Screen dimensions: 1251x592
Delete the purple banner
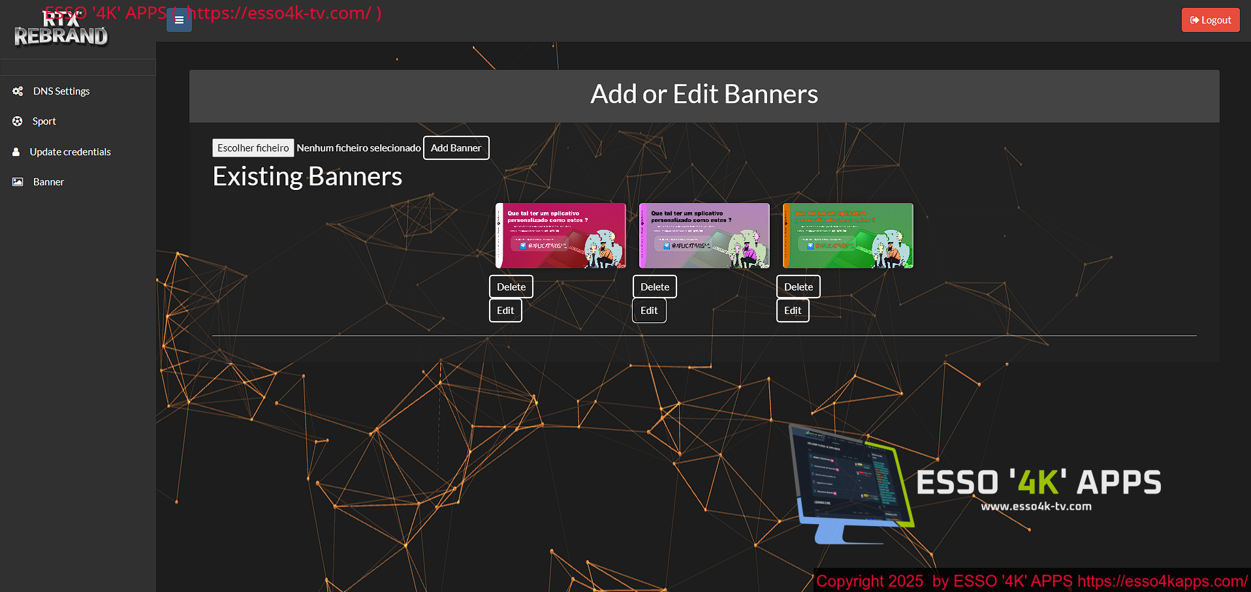[655, 287]
